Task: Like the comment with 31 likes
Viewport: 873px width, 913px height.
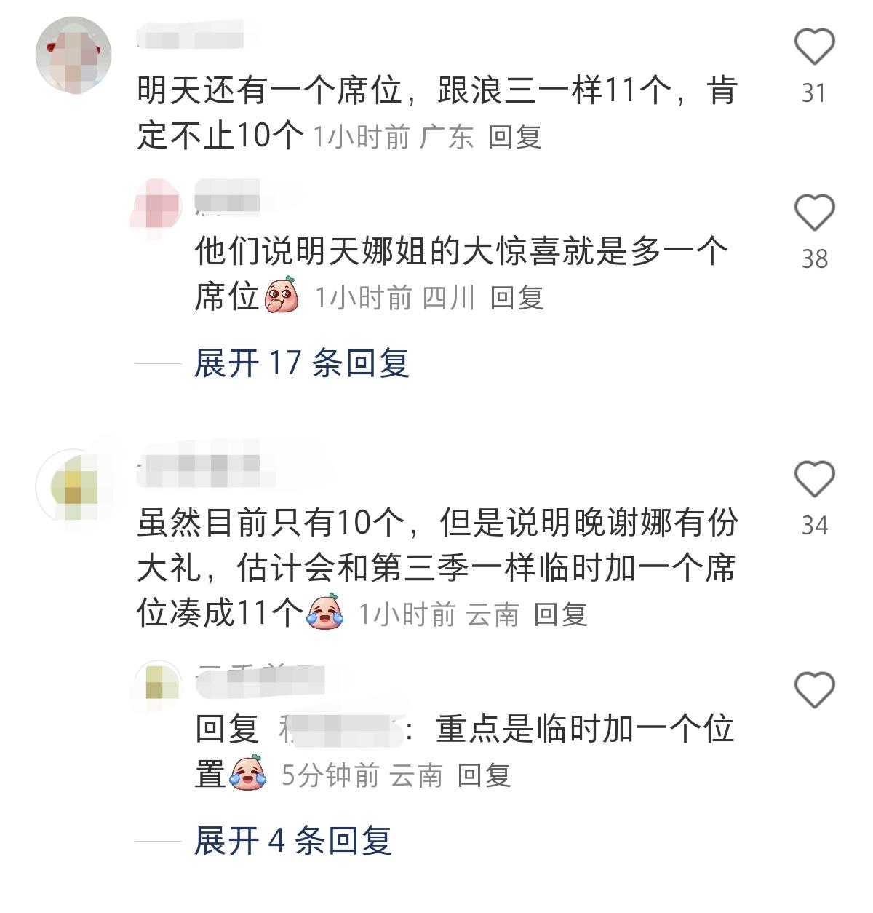Action: pos(814,47)
